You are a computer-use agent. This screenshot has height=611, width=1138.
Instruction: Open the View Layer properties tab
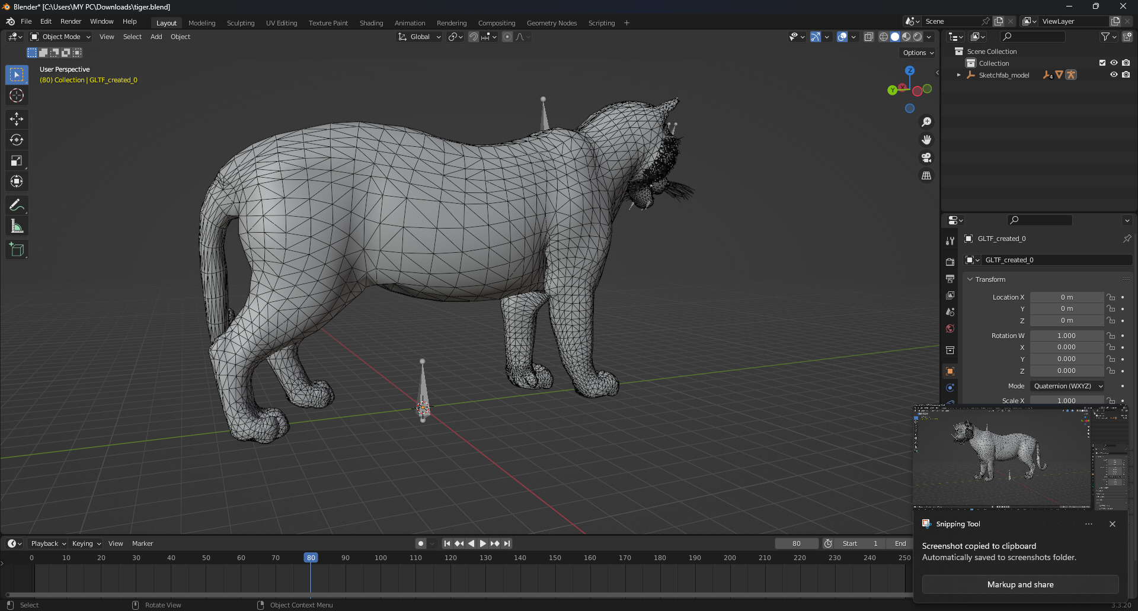point(950,295)
